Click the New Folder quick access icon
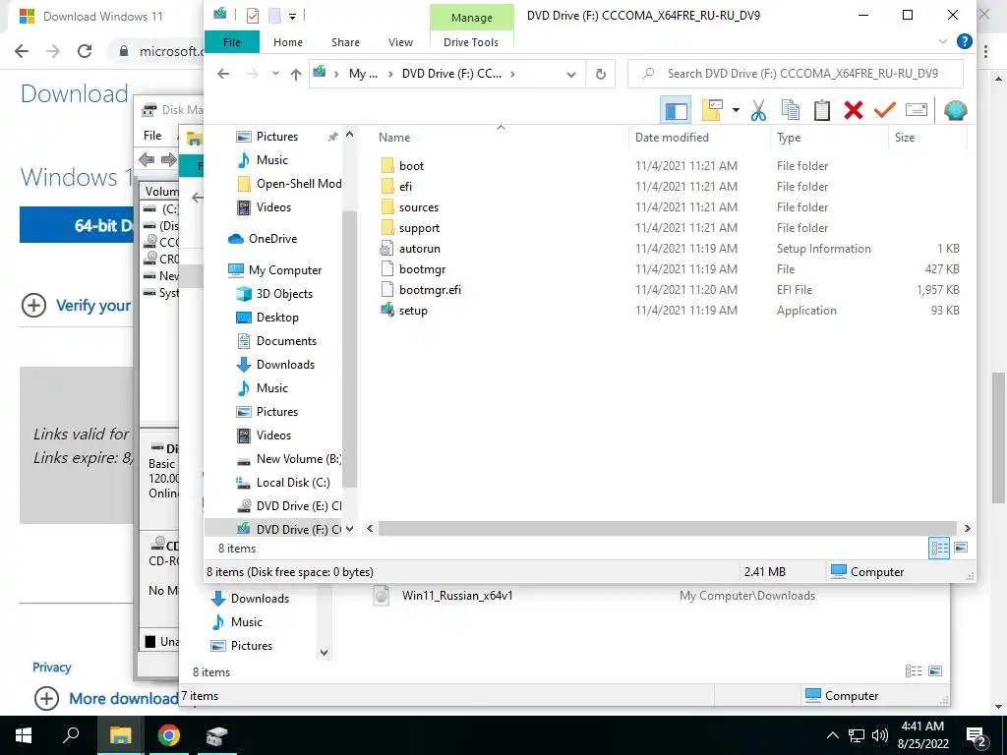The image size is (1007, 755). pyautogui.click(x=274, y=16)
